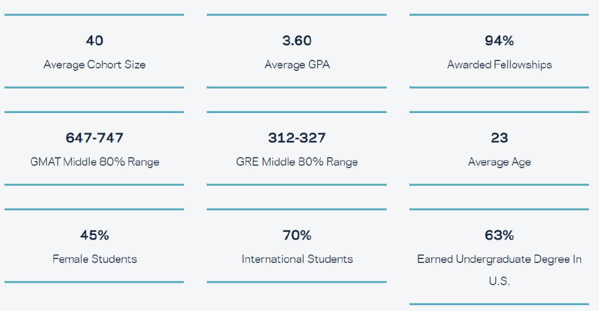Click the 70% international students figure
The height and width of the screenshot is (311, 599).
(x=297, y=235)
